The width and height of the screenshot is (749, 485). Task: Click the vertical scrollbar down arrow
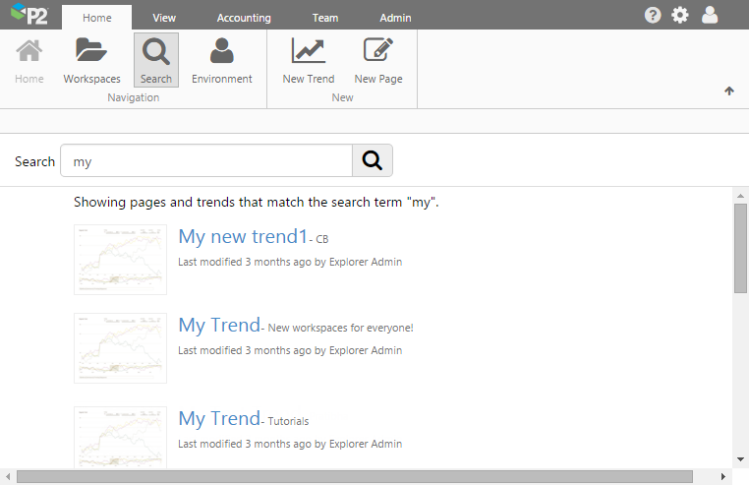pos(740,458)
